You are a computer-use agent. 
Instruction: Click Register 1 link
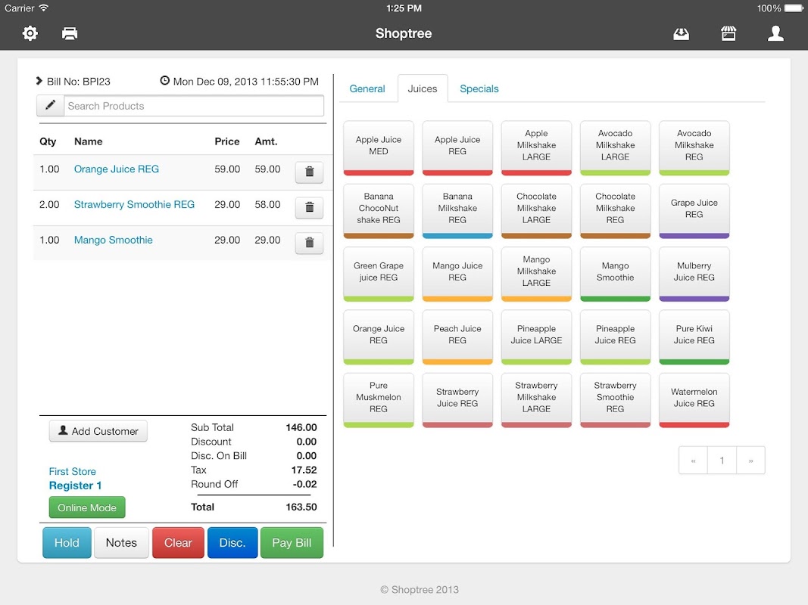[x=75, y=485]
